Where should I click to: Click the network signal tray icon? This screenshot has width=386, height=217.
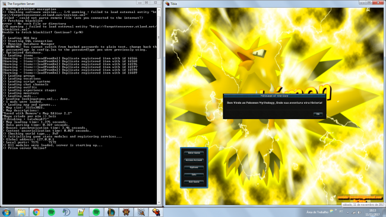(x=354, y=212)
